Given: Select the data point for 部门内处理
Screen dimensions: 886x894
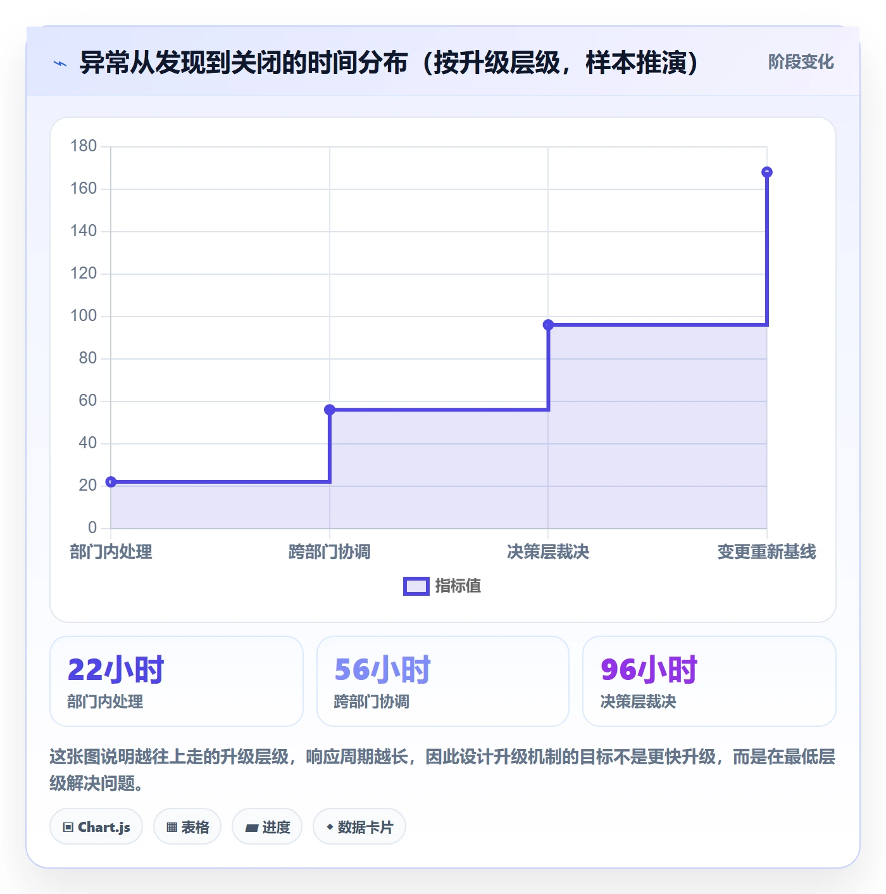Looking at the screenshot, I should point(111,482).
